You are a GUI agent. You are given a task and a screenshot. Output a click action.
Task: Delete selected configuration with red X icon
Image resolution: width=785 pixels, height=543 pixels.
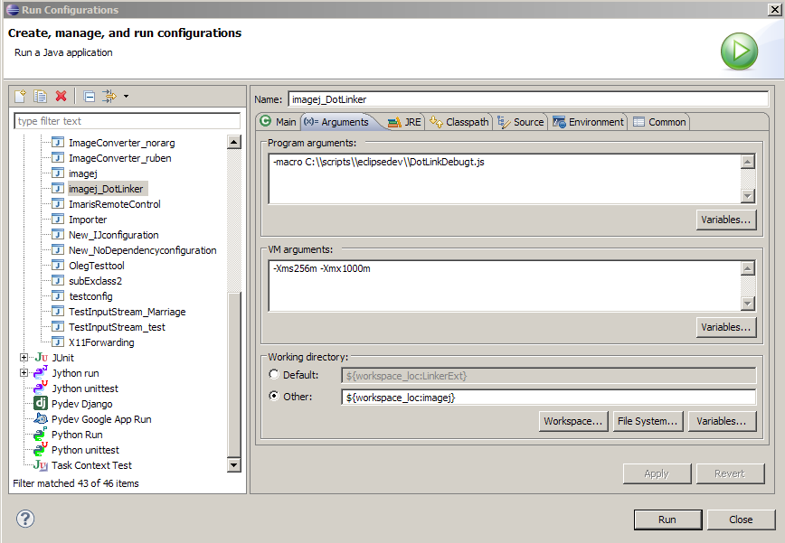61,97
